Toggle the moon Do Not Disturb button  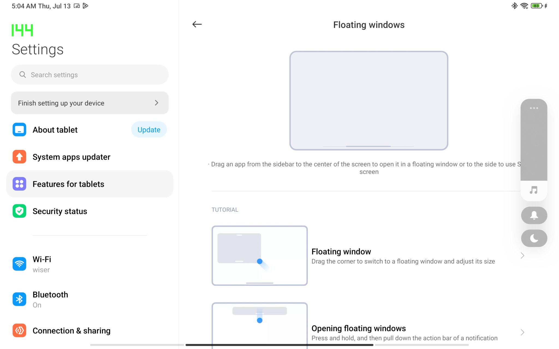tap(534, 238)
